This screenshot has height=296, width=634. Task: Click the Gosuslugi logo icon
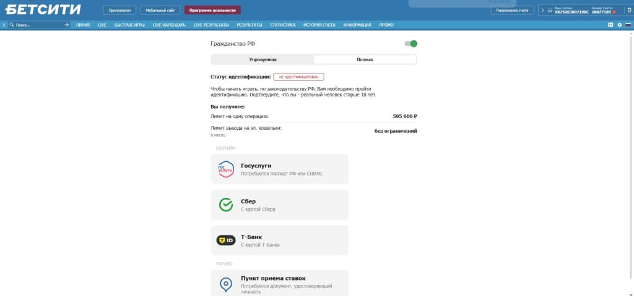pos(225,169)
